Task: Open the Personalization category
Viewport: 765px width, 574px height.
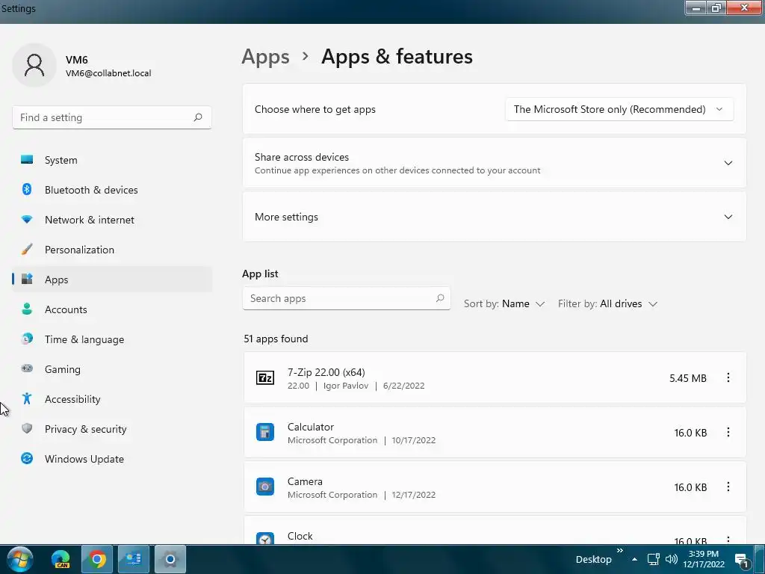Action: 112,250
